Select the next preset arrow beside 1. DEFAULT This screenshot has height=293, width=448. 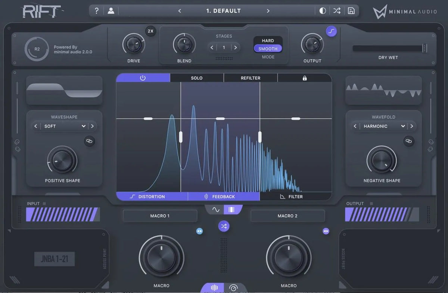[268, 11]
